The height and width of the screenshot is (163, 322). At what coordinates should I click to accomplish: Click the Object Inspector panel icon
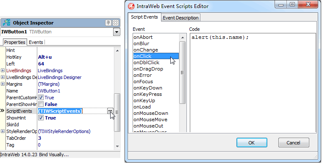coord(7,22)
